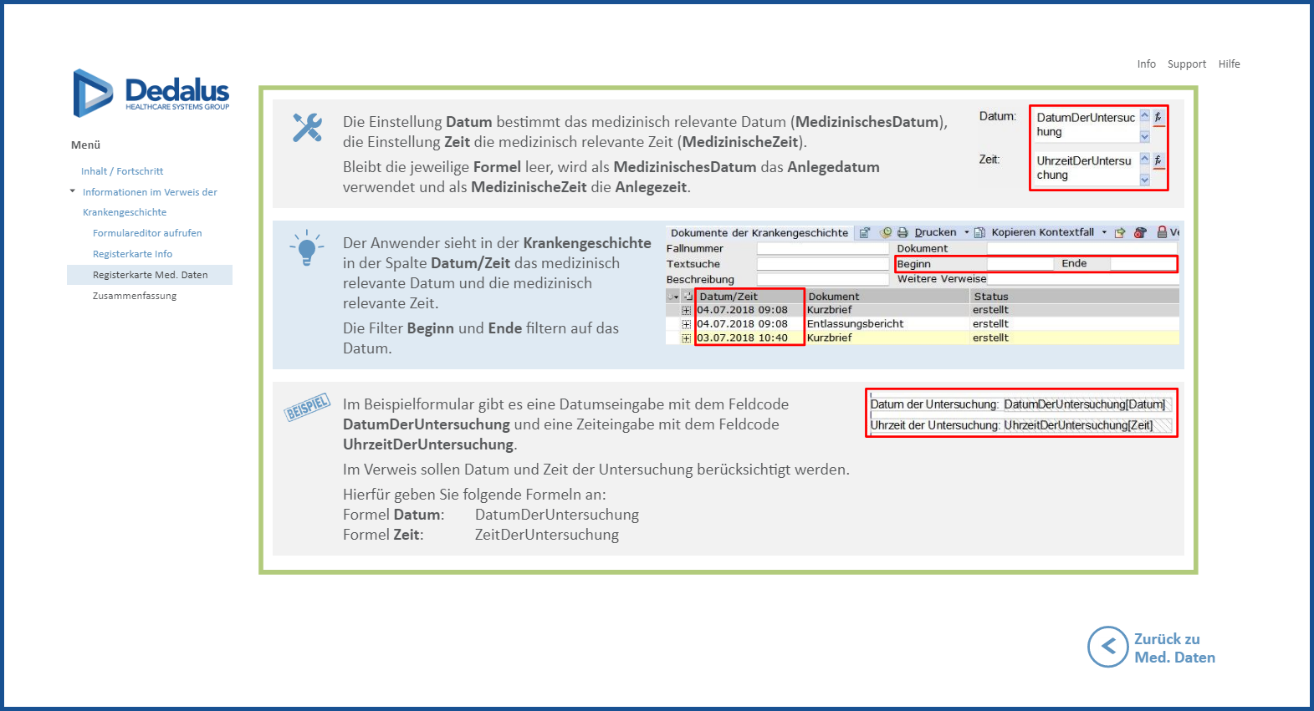The image size is (1314, 711).
Task: Go to Inhalt / Fortschritt
Action: [122, 171]
